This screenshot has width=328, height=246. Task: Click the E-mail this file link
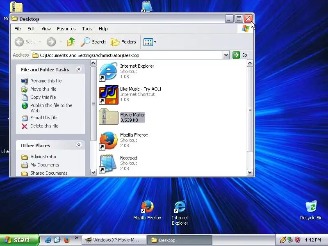coord(44,118)
